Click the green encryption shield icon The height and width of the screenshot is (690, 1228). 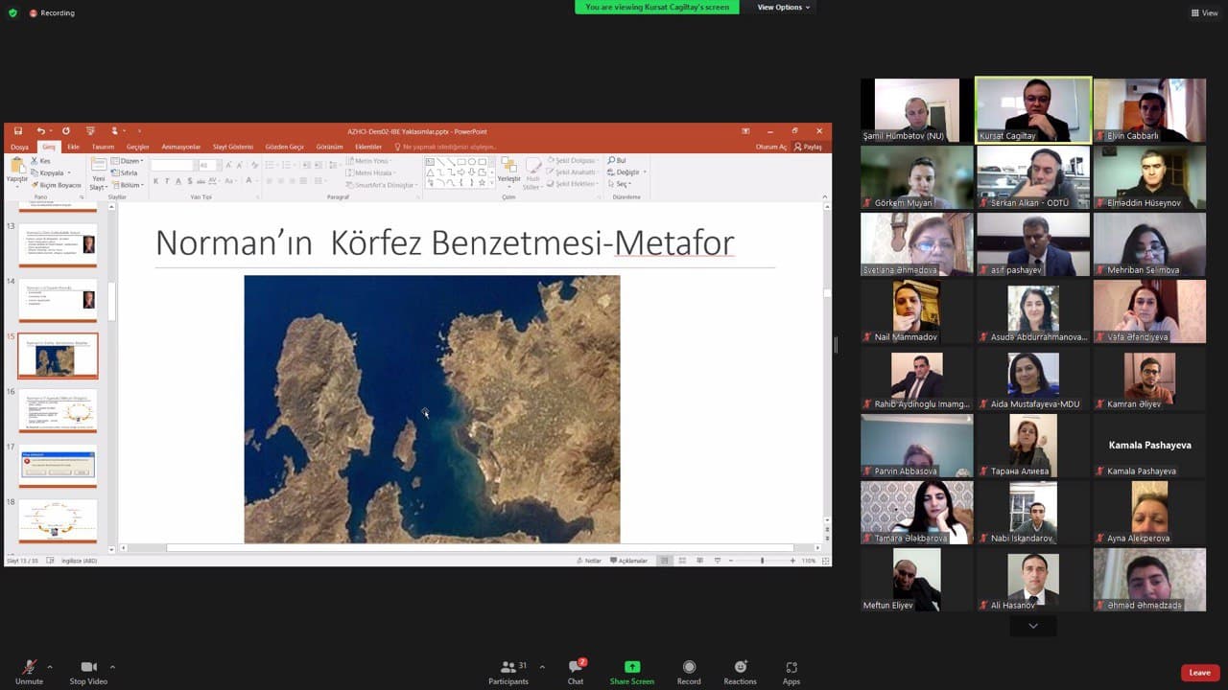[13, 12]
